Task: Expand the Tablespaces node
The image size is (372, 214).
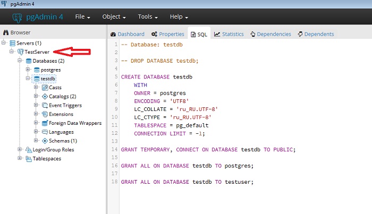Action: click(20, 158)
